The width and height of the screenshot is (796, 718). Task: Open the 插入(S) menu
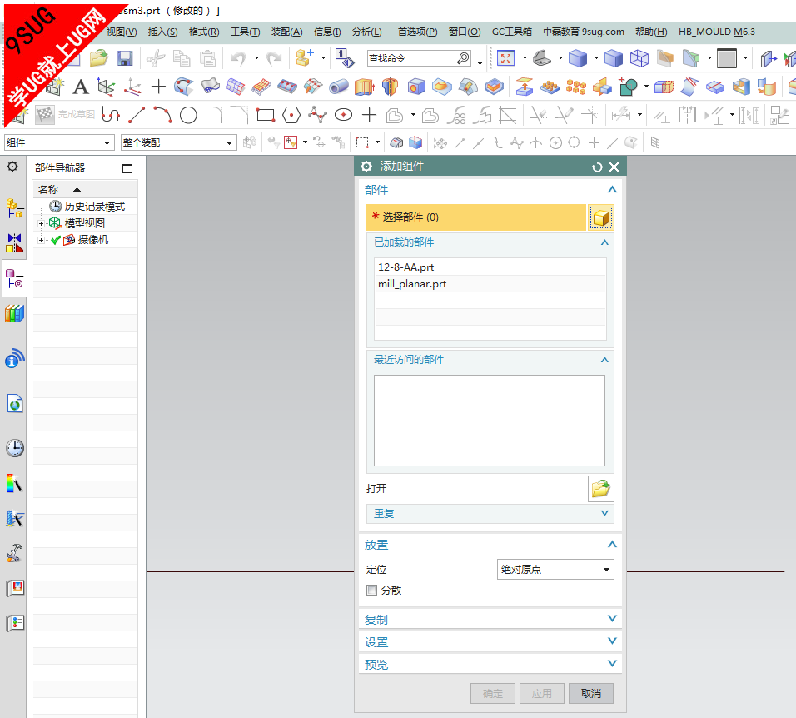pos(163,32)
